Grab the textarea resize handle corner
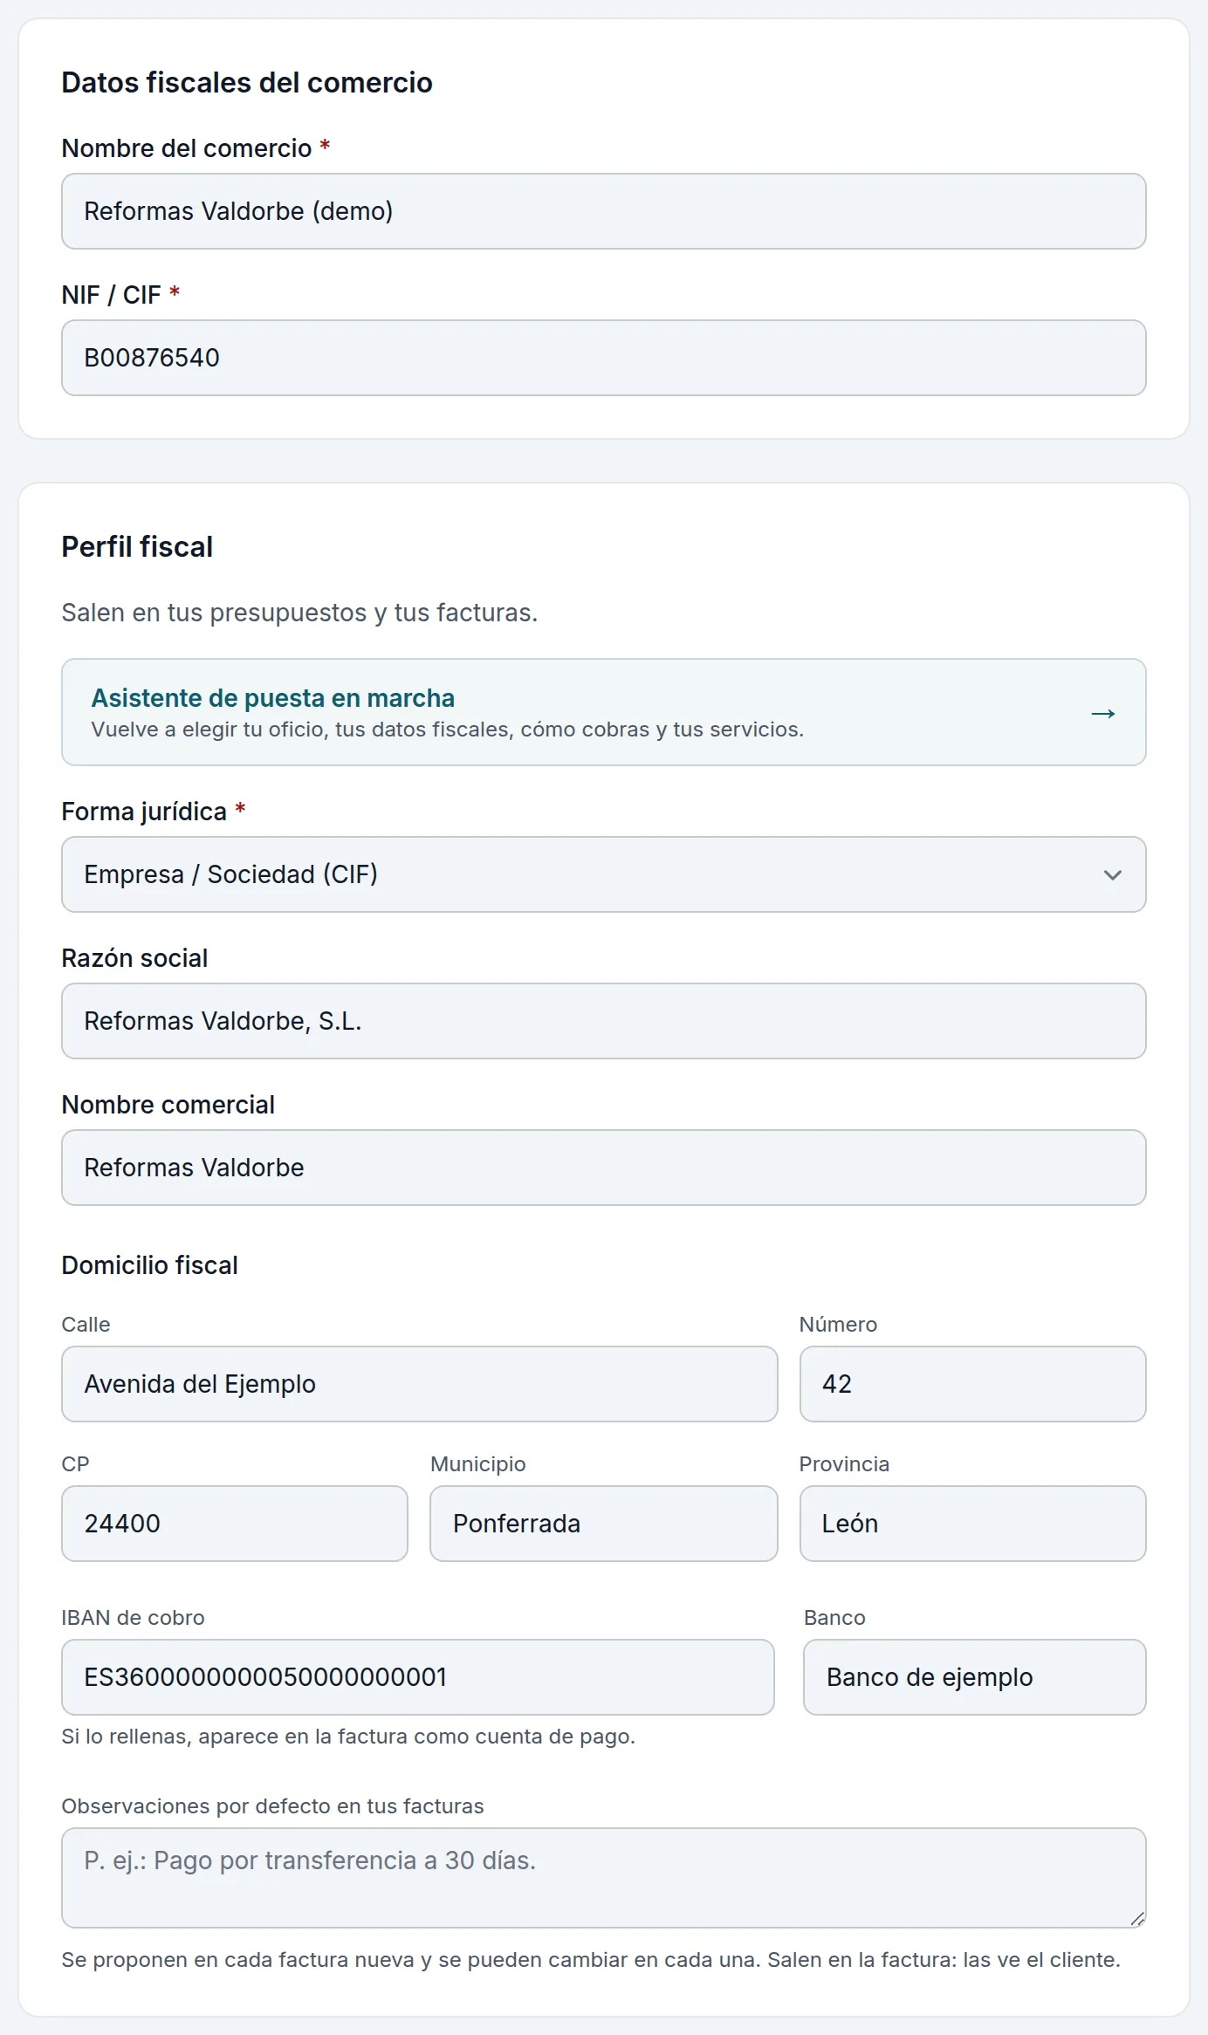Image resolution: width=1208 pixels, height=2035 pixels. (x=1137, y=1919)
